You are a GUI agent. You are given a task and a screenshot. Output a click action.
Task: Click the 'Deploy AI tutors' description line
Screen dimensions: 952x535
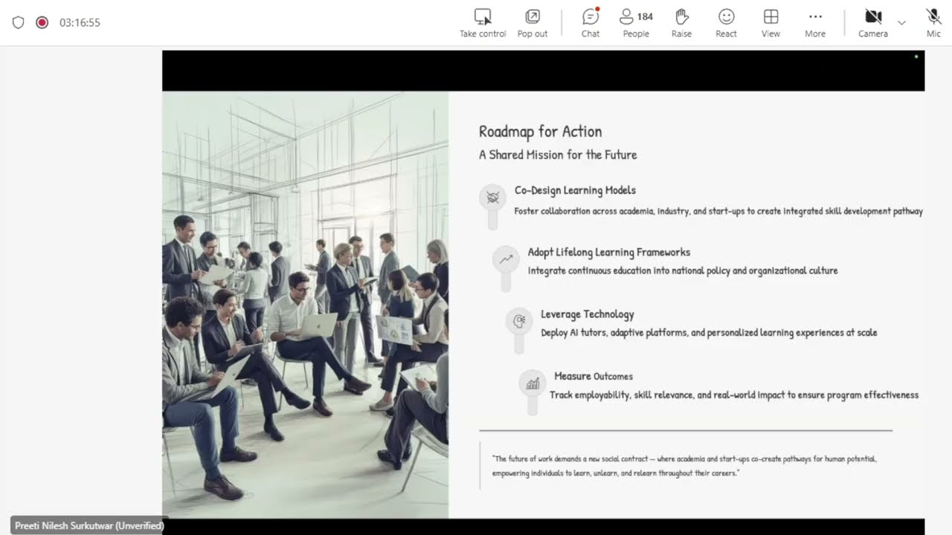coord(709,333)
